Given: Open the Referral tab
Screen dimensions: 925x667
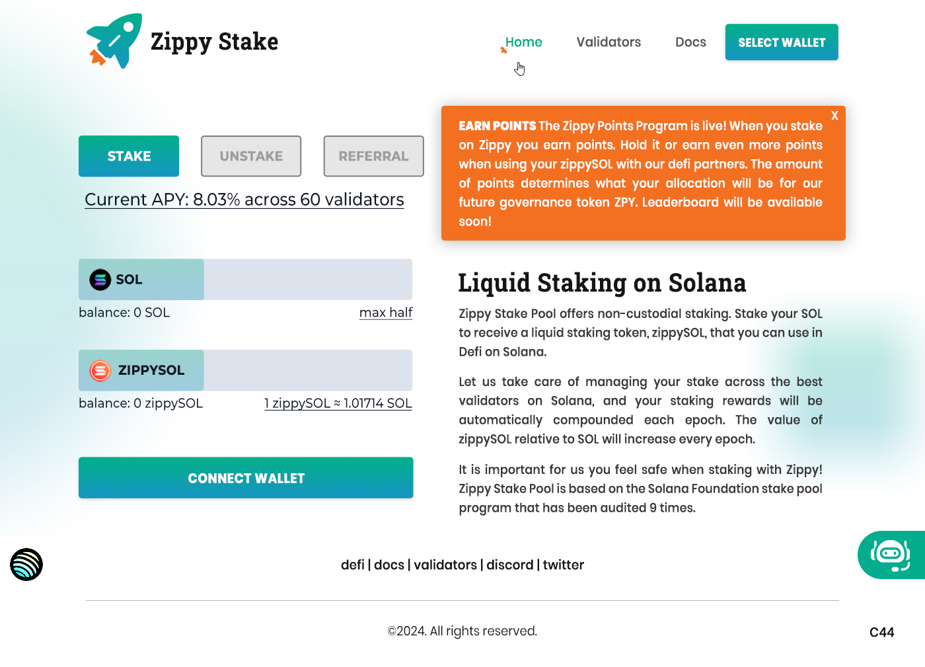Looking at the screenshot, I should tap(373, 156).
